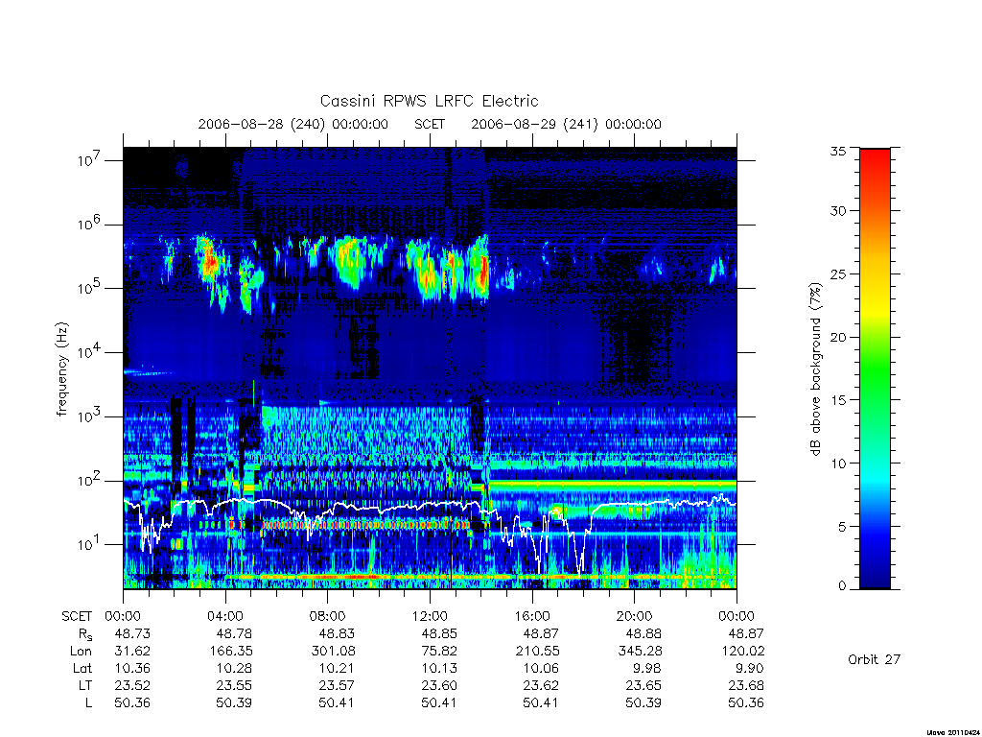Click the Rs value 48.85 at 12:00
The width and height of the screenshot is (982, 737).
tap(438, 633)
